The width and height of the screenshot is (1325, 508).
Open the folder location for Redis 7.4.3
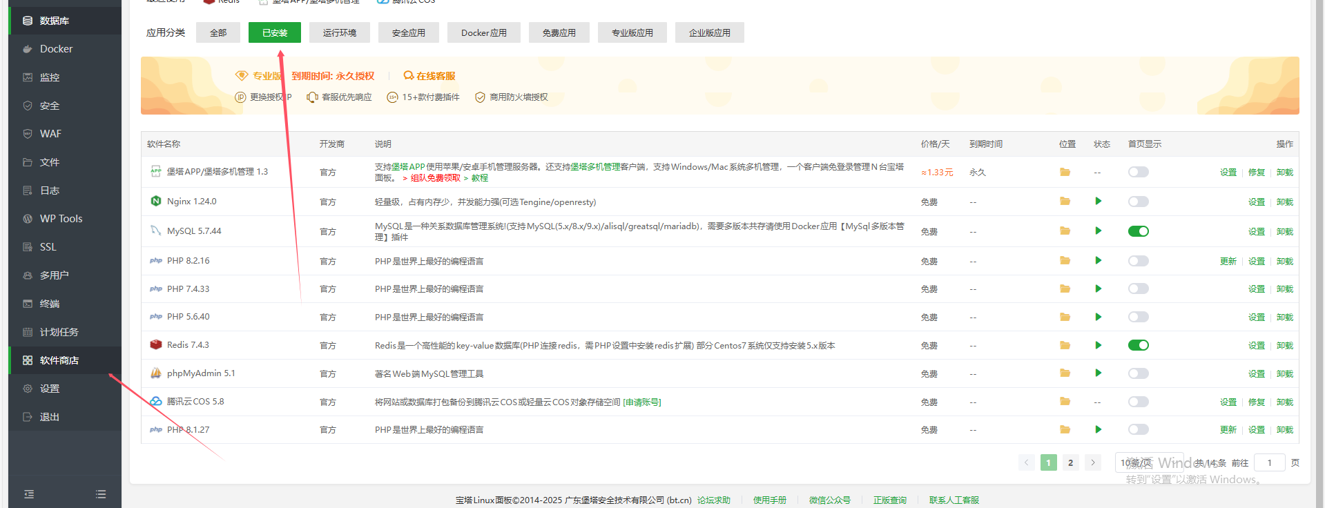(x=1065, y=345)
